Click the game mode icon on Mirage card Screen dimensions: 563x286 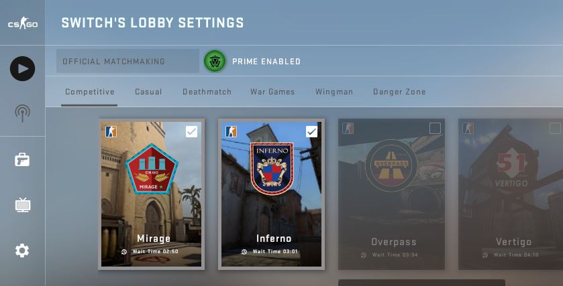[111, 131]
